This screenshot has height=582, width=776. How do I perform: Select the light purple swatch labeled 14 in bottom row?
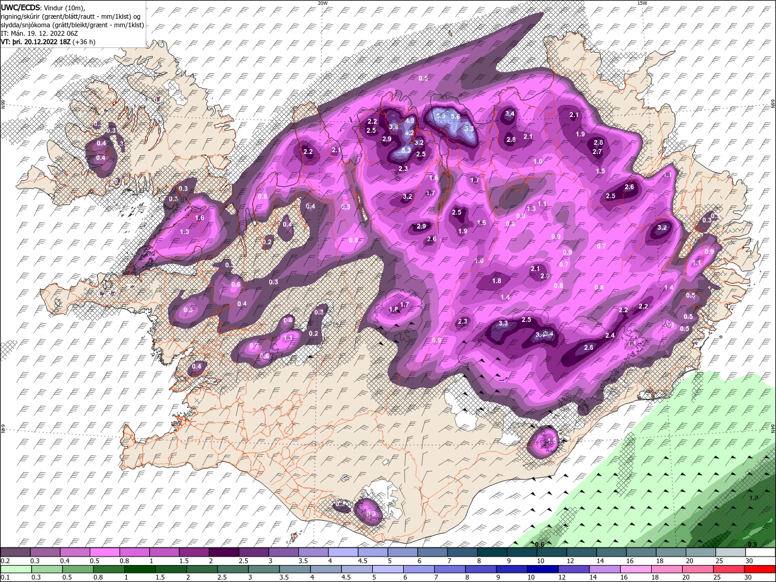pyautogui.click(x=605, y=569)
